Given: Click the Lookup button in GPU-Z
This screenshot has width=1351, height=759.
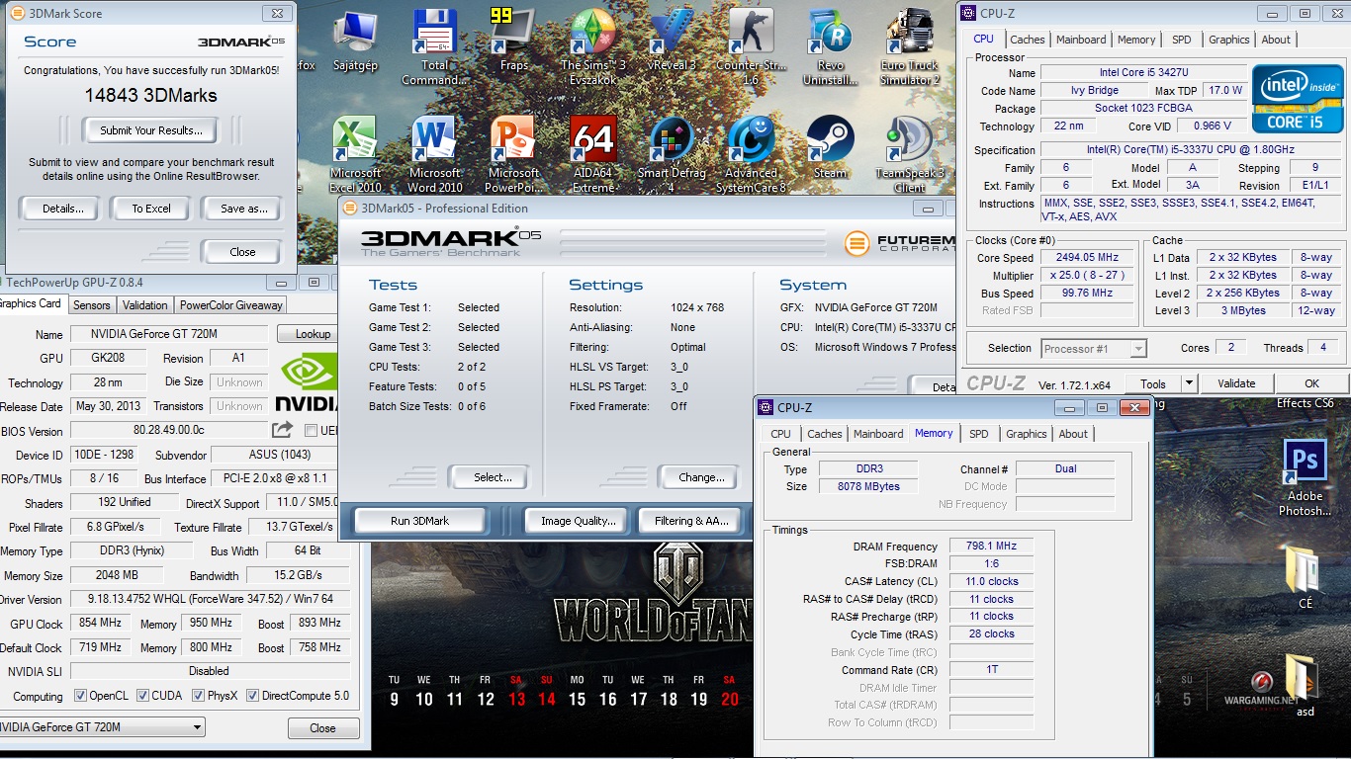Looking at the screenshot, I should click(312, 334).
